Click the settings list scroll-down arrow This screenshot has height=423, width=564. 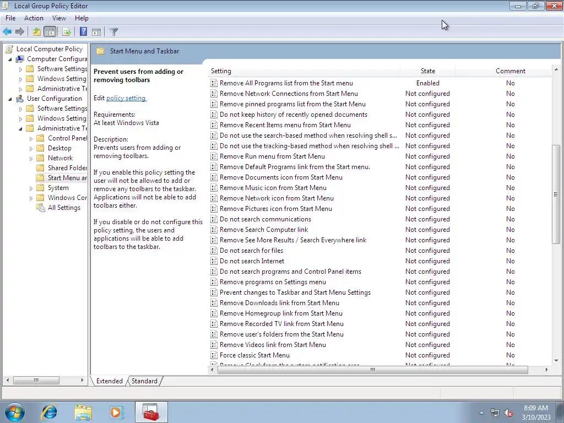click(x=556, y=360)
